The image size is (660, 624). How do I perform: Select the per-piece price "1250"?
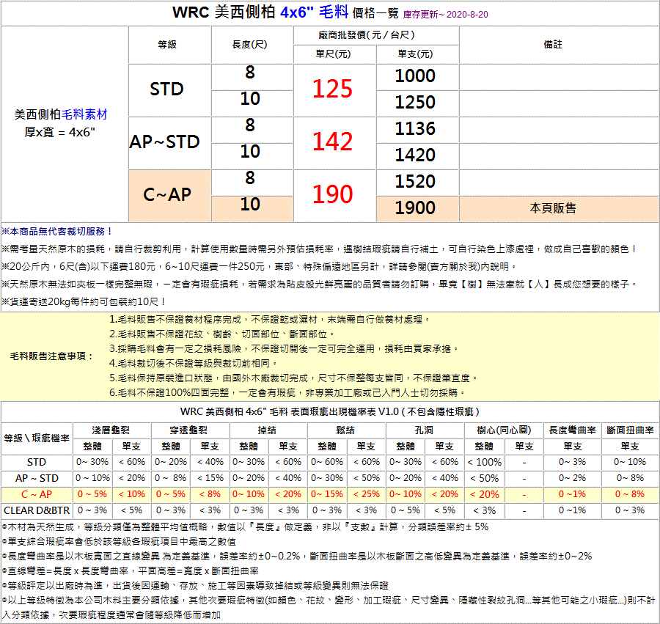click(415, 102)
